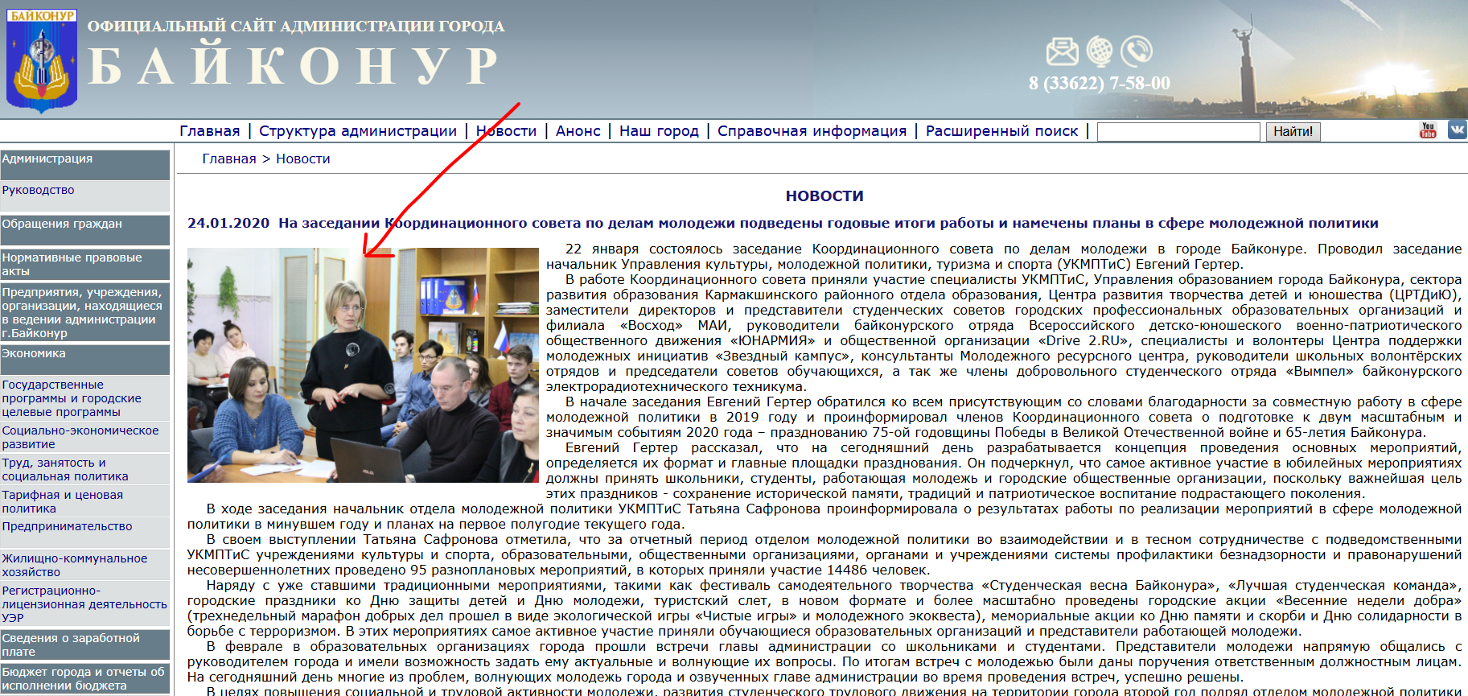Click Главная in the breadcrumb trail

click(228, 159)
